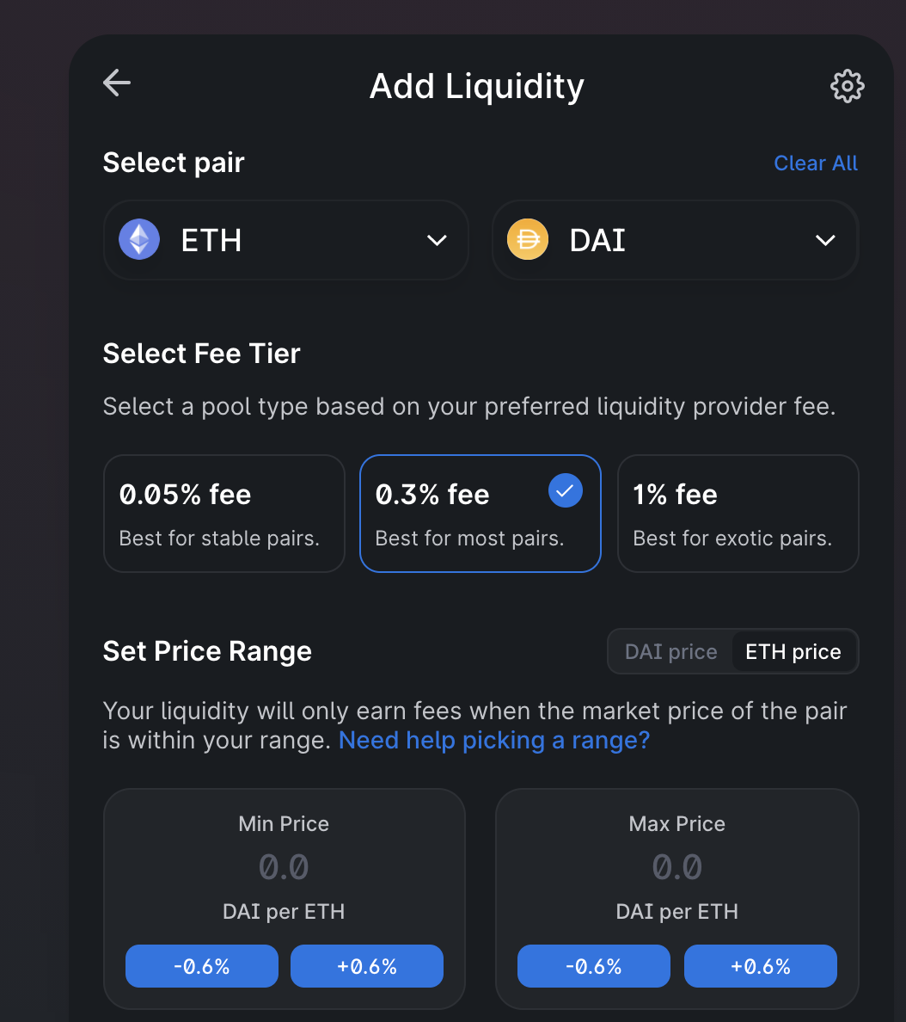Click the Min Price input field
The image size is (906, 1022).
(284, 867)
